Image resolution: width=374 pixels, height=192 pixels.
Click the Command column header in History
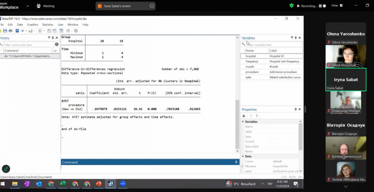[27, 51]
